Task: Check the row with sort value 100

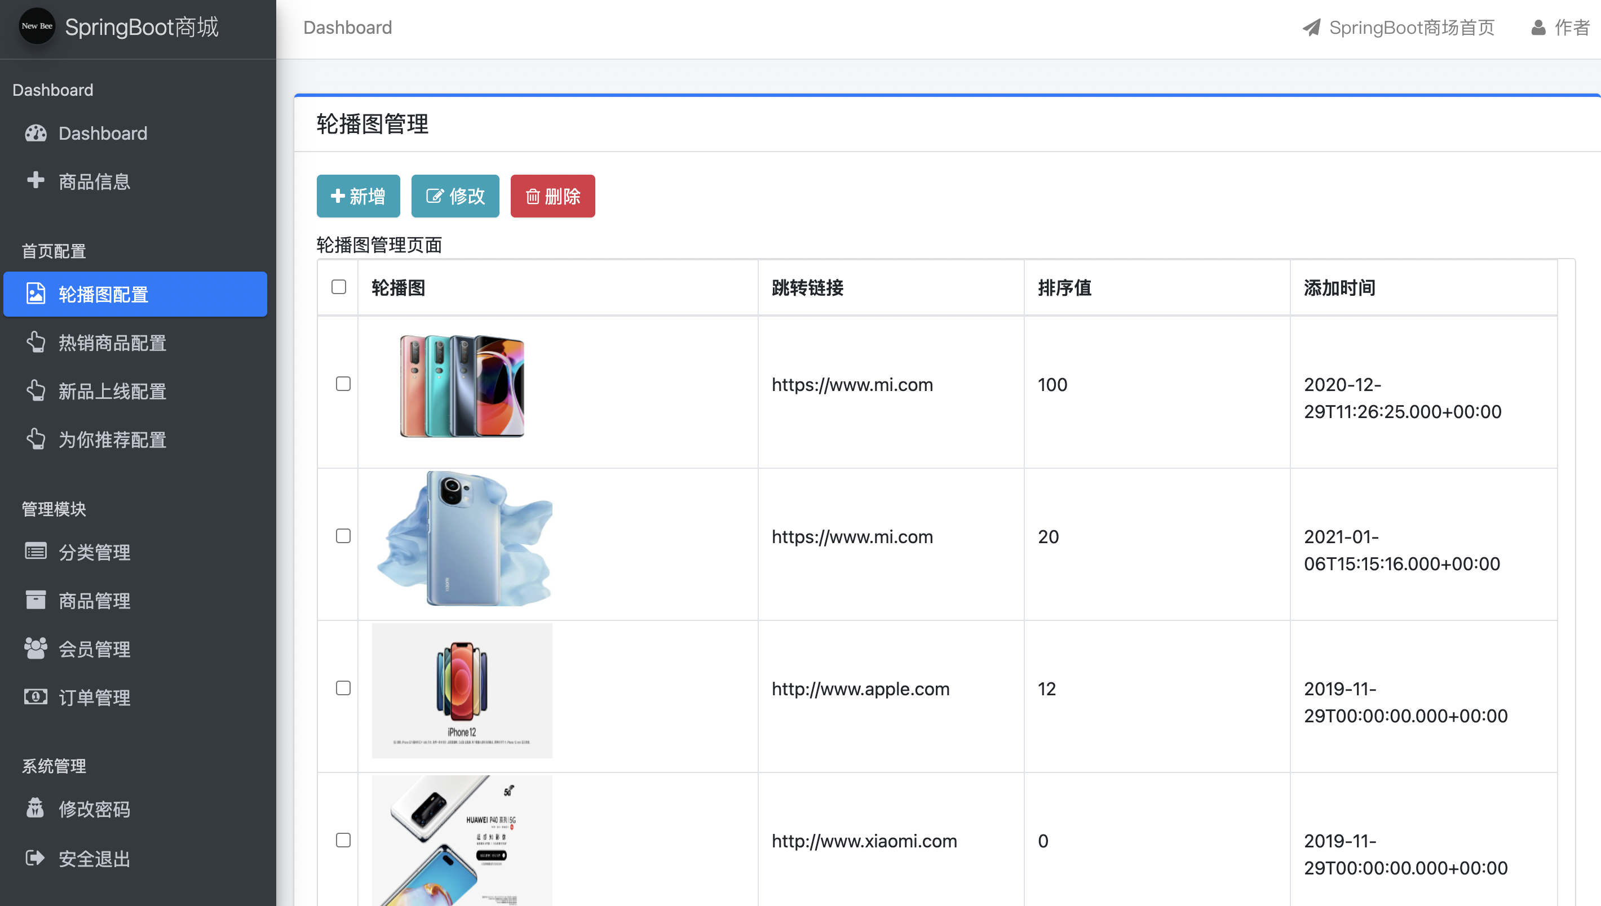Action: [343, 384]
